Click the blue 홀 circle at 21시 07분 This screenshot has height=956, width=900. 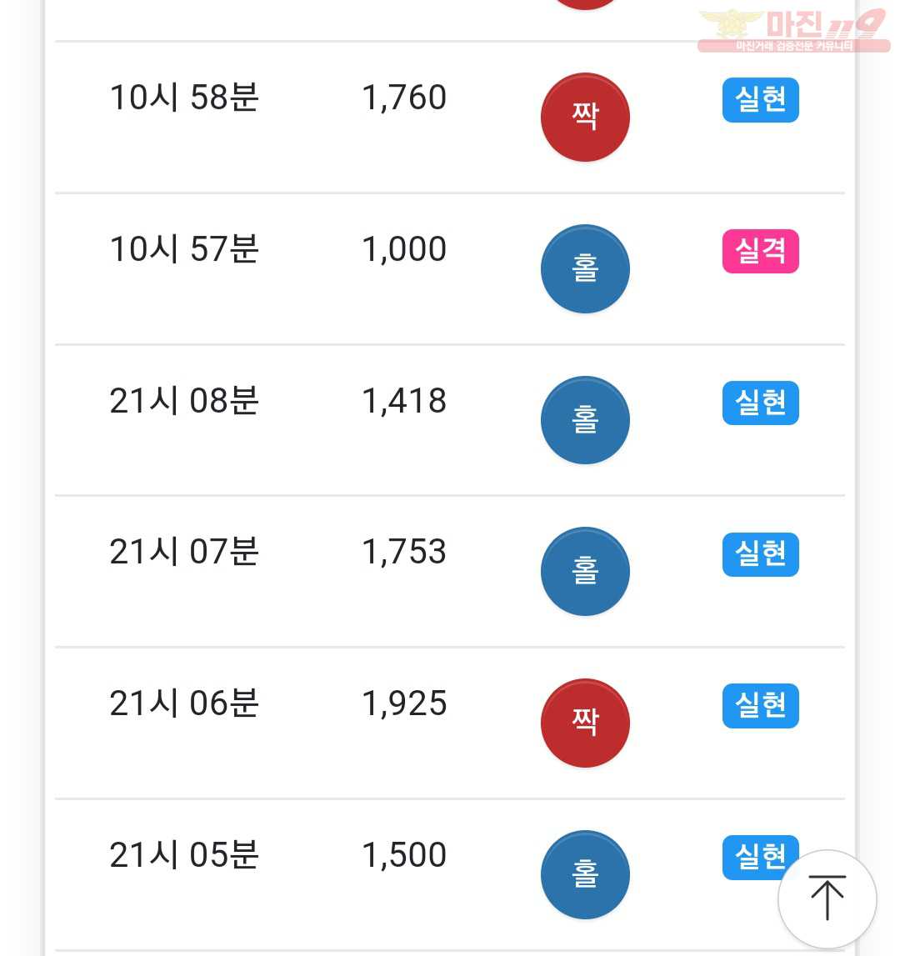point(585,571)
